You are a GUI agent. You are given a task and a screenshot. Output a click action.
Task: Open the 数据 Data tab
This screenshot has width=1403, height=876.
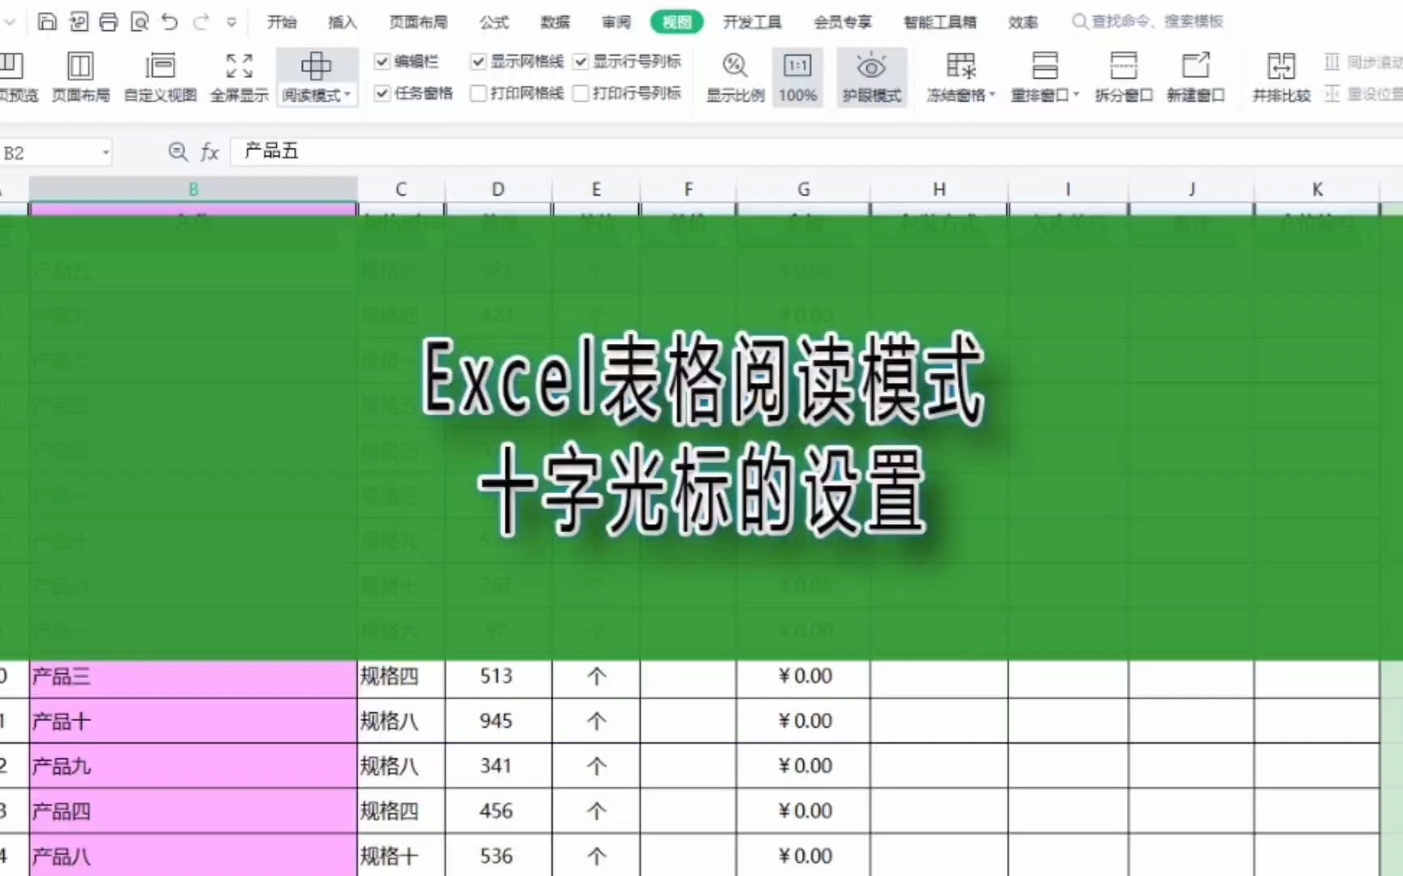[555, 22]
